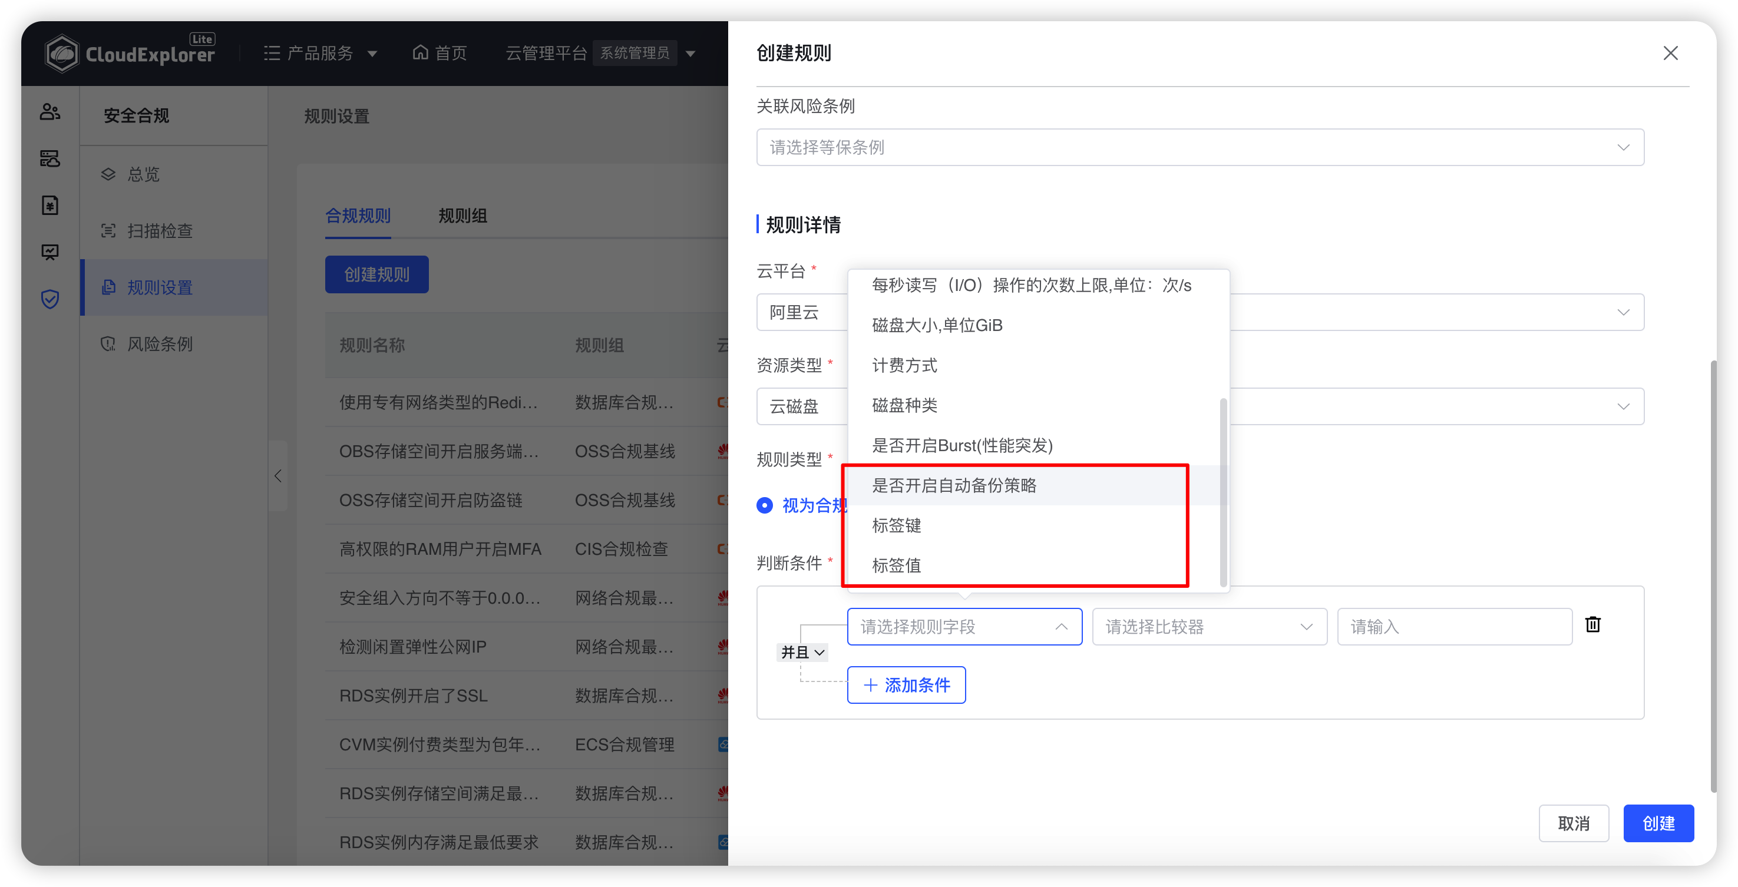
Task: Click the CIS合规检查 group cell
Action: point(622,549)
